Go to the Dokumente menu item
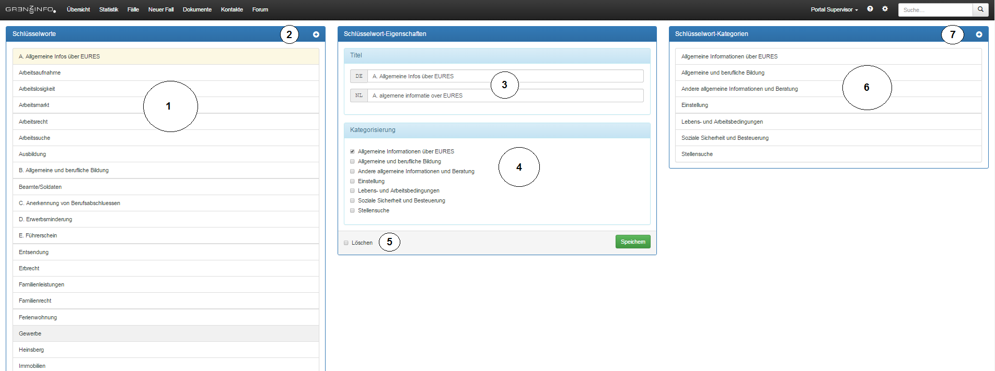Viewport: 995px width, 371px height. 197,9
